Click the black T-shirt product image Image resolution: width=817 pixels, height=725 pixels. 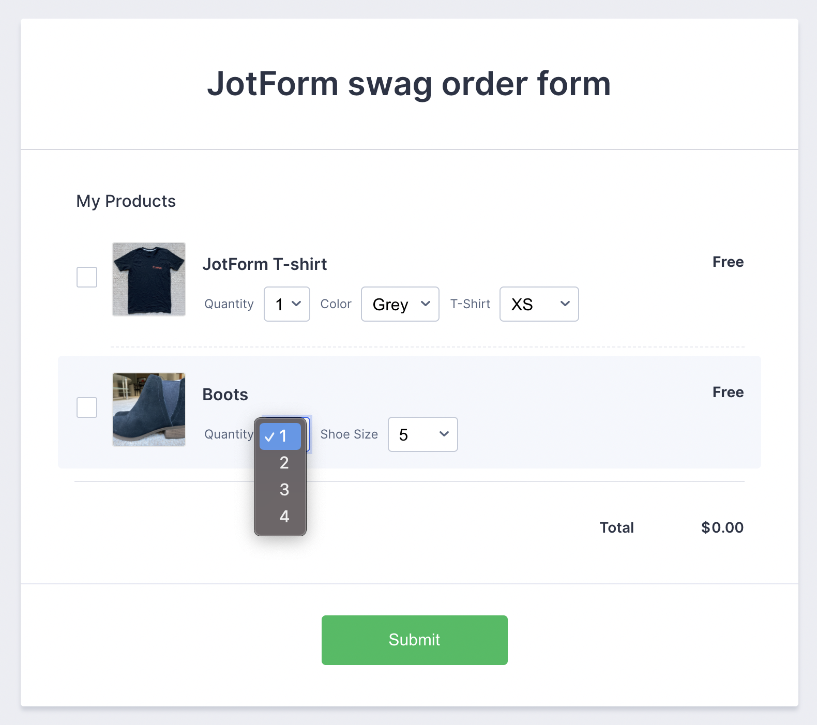(x=149, y=279)
